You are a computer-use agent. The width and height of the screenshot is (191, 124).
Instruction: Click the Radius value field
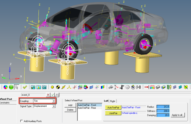(163, 107)
